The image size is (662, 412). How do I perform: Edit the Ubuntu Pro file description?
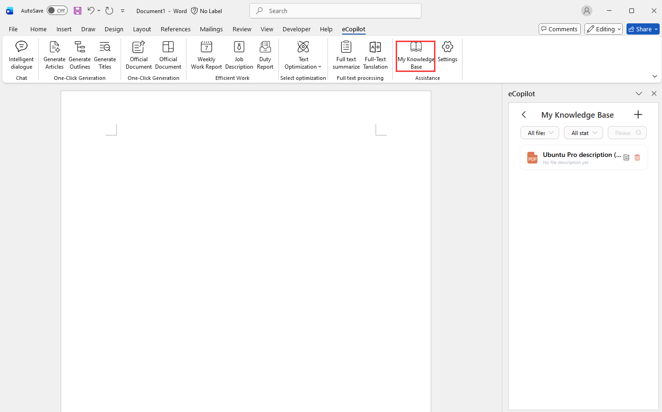coord(626,158)
